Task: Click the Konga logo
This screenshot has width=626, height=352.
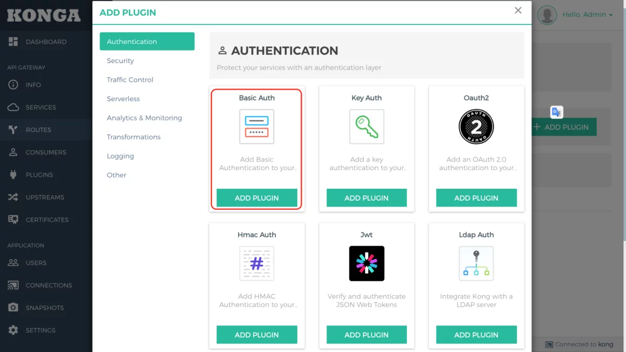Action: tap(44, 15)
